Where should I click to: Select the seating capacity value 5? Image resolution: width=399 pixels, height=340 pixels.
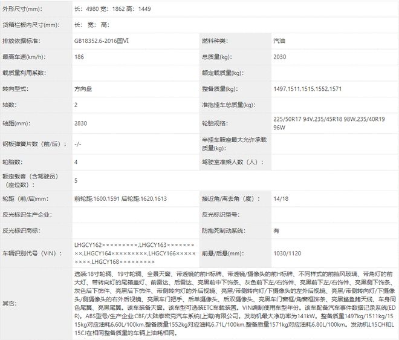coord(76,180)
